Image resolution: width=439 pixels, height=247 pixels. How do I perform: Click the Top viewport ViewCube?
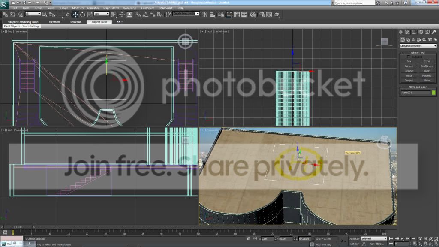tap(185, 42)
